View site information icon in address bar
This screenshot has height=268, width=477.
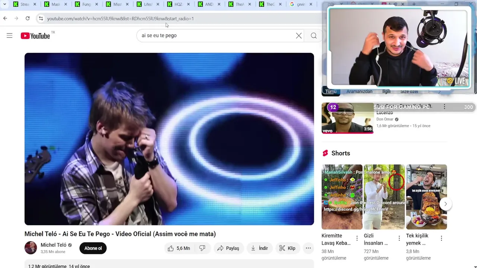click(x=41, y=18)
